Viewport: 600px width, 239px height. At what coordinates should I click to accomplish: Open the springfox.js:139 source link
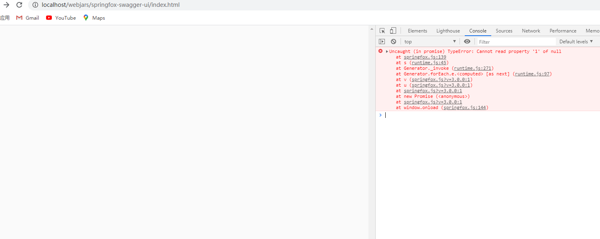[x=425, y=57]
